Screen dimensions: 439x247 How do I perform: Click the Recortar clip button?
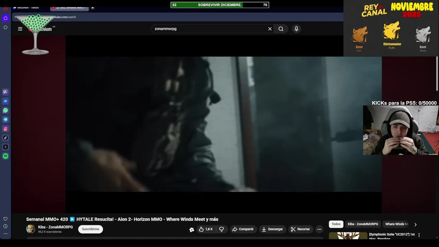[x=300, y=229]
